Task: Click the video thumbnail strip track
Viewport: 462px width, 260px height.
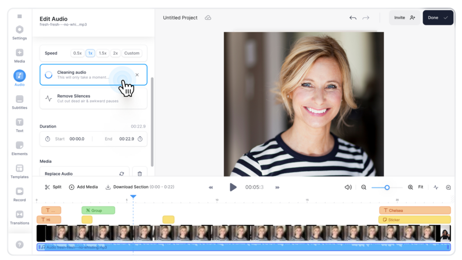Action: [244, 233]
